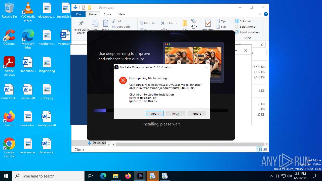Image resolution: width=322 pixels, height=181 pixels.
Task: Click Select all in ribbon
Action: (243, 21)
